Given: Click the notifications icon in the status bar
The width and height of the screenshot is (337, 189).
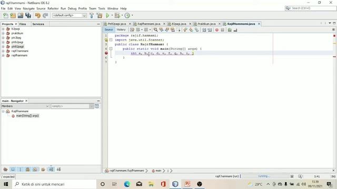Looking at the screenshot, I should pyautogui.click(x=300, y=176).
